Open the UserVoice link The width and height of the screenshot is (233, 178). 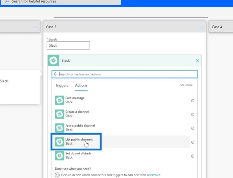tap(153, 175)
